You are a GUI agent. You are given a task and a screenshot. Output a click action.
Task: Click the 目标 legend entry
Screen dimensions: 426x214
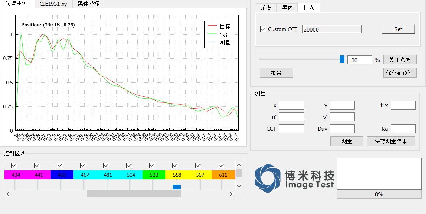(x=219, y=26)
